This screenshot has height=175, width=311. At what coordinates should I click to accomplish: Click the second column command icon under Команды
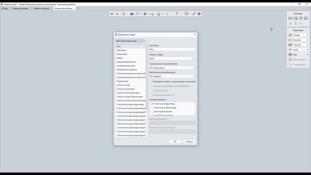pyautogui.click(x=295, y=18)
